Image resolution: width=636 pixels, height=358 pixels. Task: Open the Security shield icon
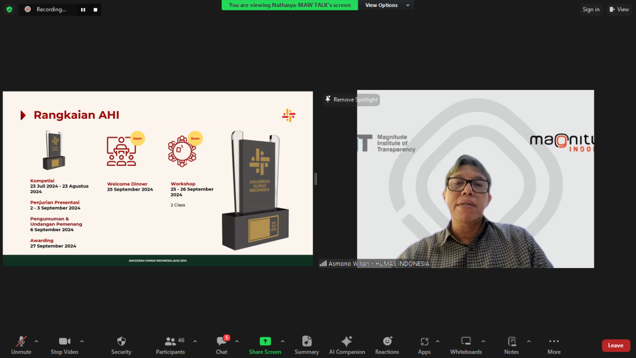[121, 341]
